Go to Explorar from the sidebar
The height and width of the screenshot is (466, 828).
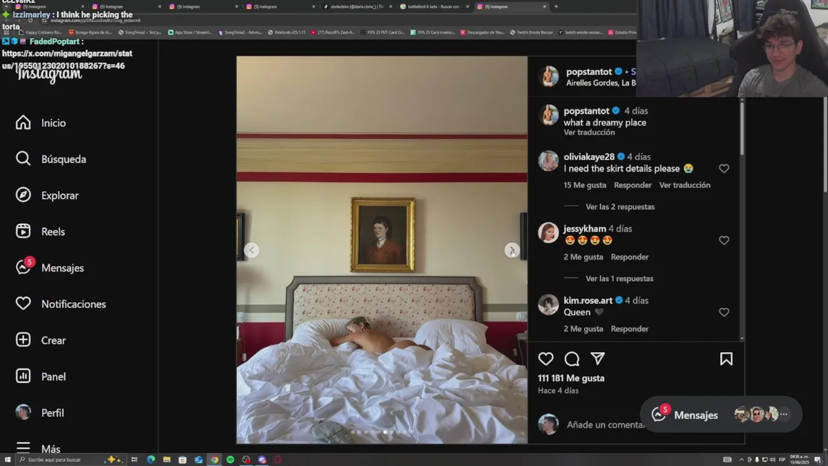pos(47,195)
